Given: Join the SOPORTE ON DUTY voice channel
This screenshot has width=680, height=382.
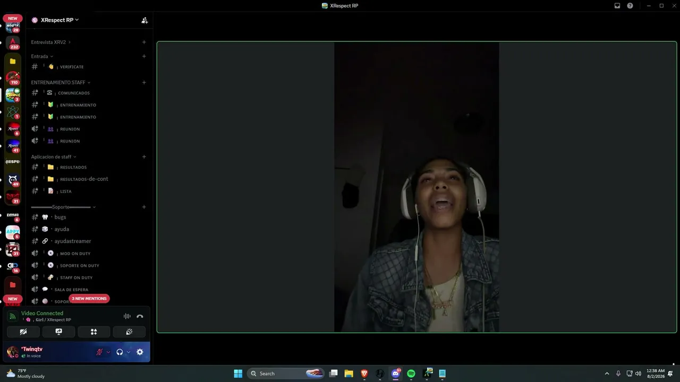Looking at the screenshot, I should pyautogui.click(x=88, y=265).
